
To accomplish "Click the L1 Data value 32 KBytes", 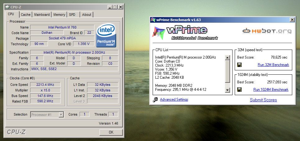I will click(103, 85).
